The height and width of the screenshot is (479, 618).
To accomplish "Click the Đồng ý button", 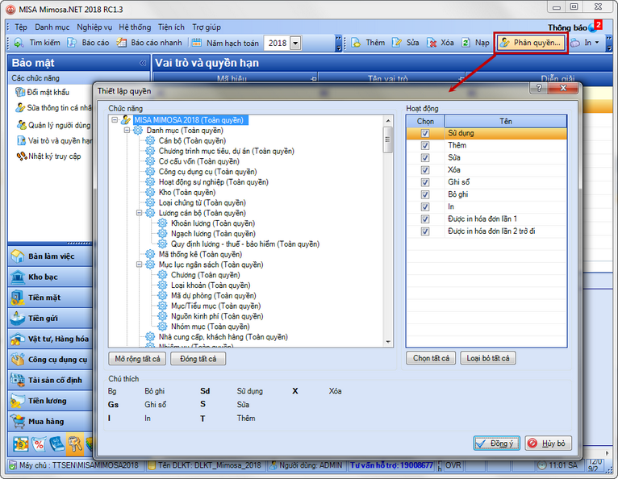I will coord(495,444).
